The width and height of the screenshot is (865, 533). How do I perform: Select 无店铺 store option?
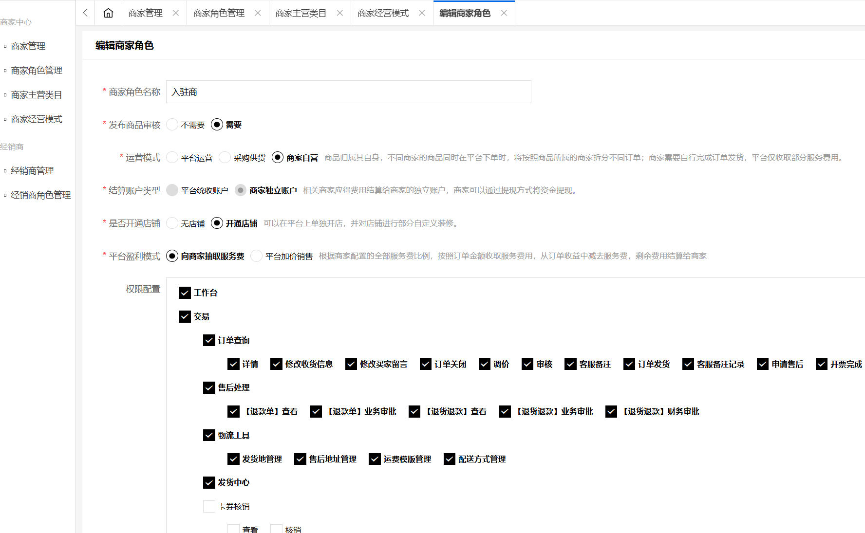[x=172, y=223]
